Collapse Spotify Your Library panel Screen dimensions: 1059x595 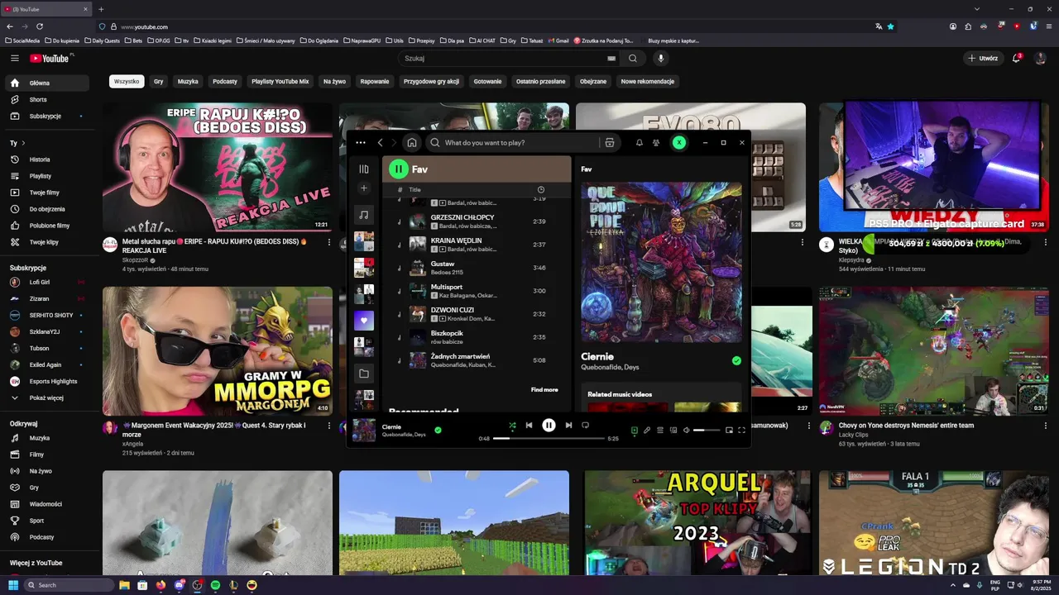pos(363,169)
